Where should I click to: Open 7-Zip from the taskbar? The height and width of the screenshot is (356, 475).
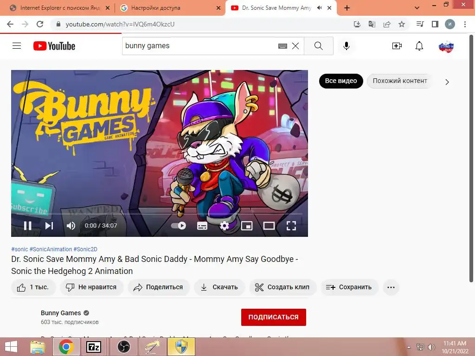(94, 347)
